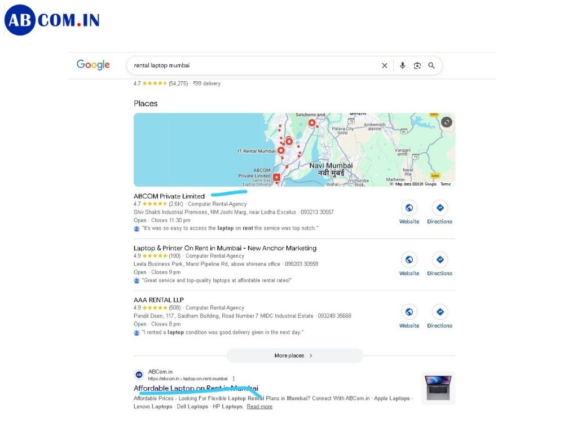The image size is (564, 423).
Task: Expand the snippet with Read more
Action: [259, 407]
